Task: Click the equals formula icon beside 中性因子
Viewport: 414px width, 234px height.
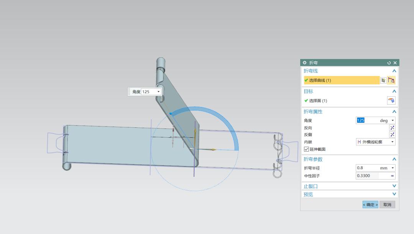Action: pyautogui.click(x=392, y=176)
